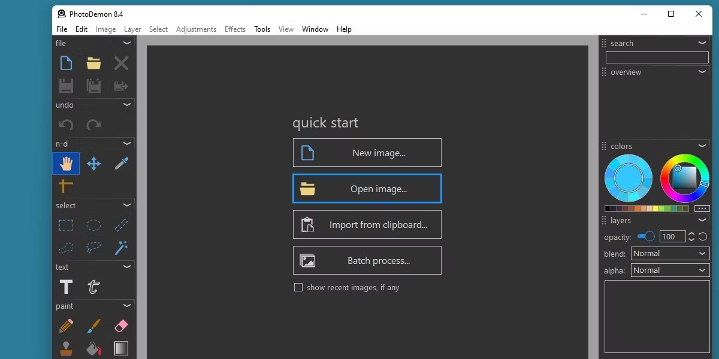The height and width of the screenshot is (359, 719).
Task: Select the Paintbrush tool
Action: (x=93, y=326)
